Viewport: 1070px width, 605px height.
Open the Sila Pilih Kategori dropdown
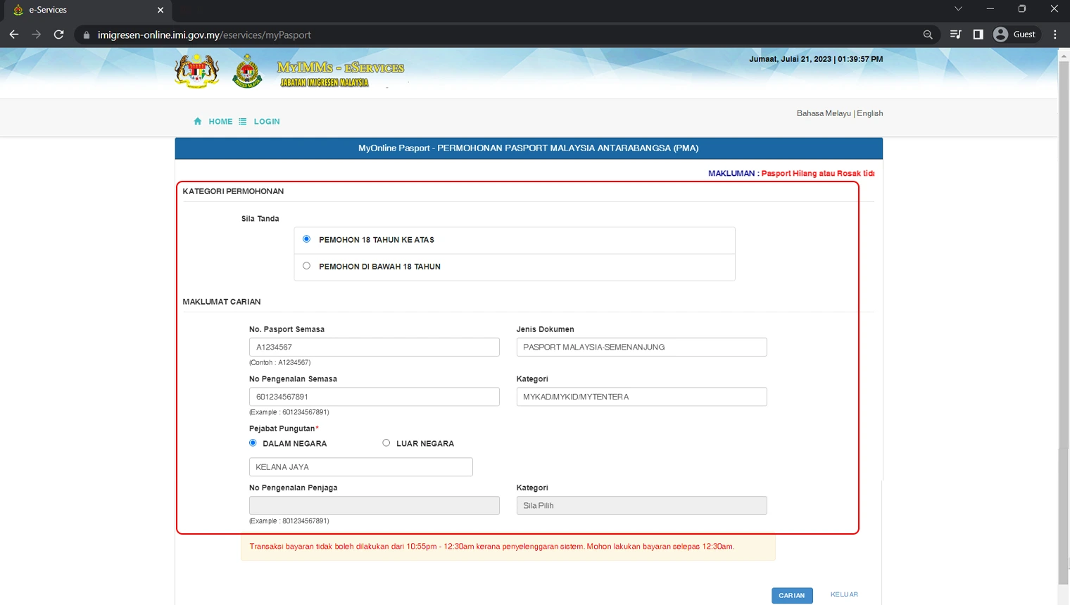point(642,505)
